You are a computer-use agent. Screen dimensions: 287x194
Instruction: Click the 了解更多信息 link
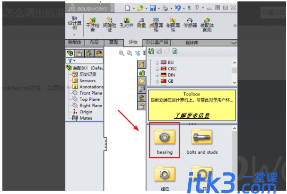(x=192, y=115)
